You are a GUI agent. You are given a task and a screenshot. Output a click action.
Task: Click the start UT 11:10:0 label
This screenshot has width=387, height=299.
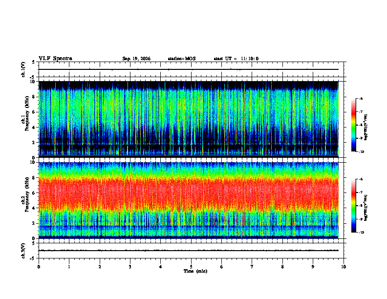click(x=236, y=59)
